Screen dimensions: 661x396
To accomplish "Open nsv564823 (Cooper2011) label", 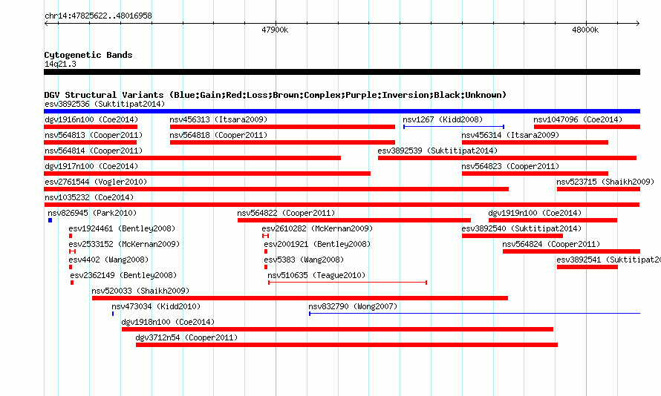I will coord(510,166).
